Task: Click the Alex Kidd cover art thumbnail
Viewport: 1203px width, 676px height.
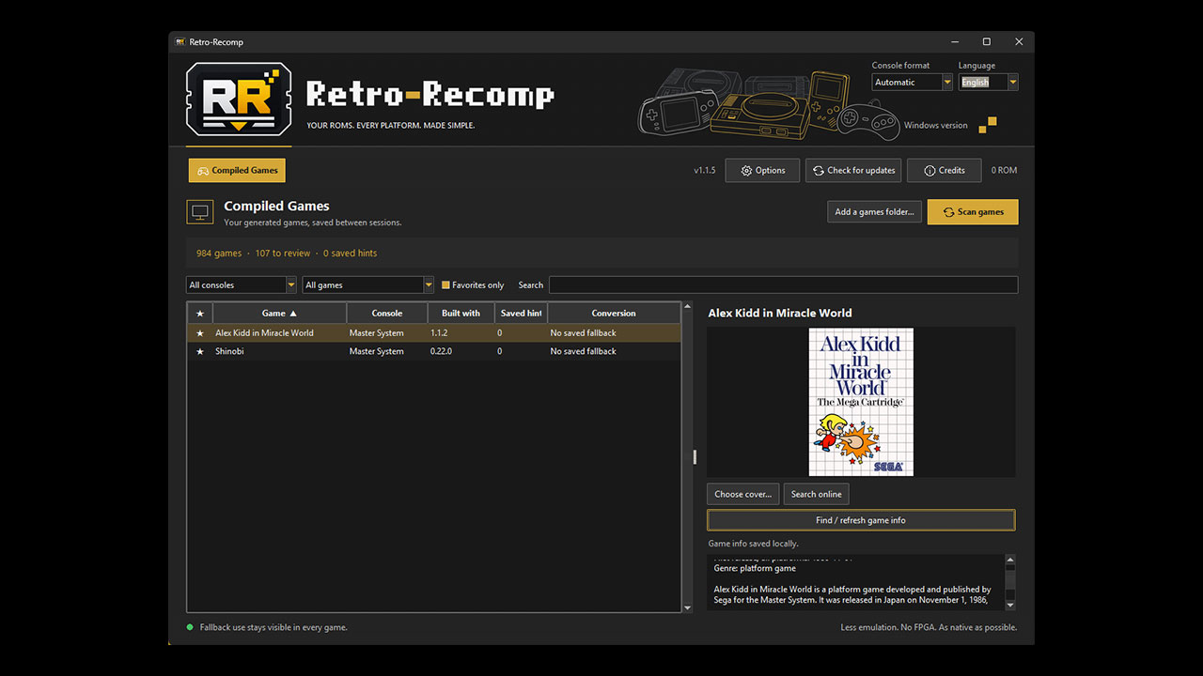Action: tap(861, 402)
